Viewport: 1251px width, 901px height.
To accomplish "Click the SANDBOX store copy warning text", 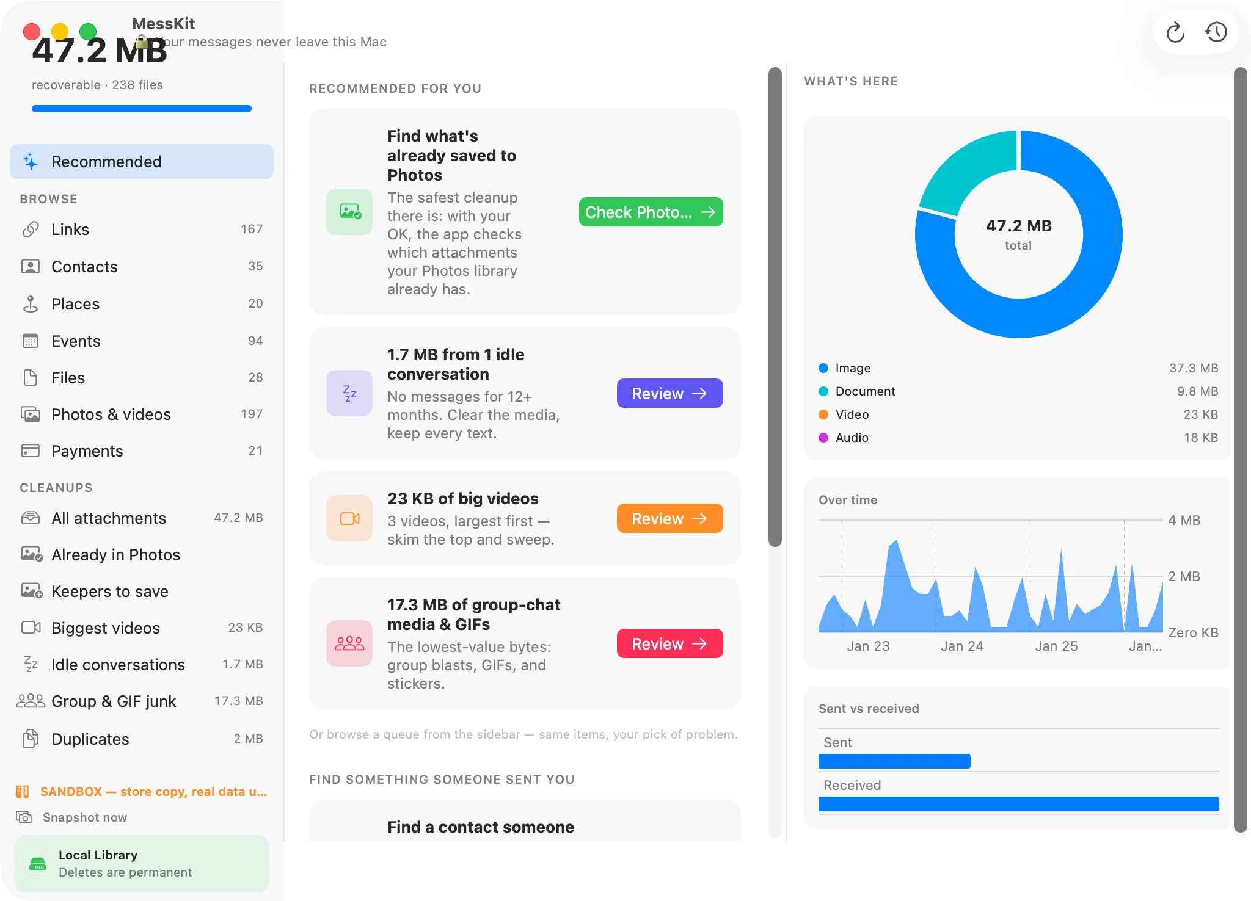I will (x=154, y=792).
